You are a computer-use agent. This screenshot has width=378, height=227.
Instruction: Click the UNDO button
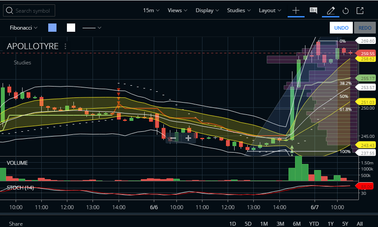point(341,28)
